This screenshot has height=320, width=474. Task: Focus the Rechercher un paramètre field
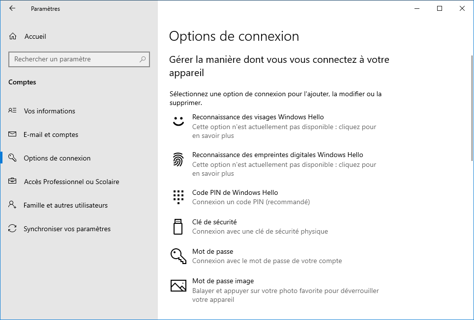pos(79,59)
